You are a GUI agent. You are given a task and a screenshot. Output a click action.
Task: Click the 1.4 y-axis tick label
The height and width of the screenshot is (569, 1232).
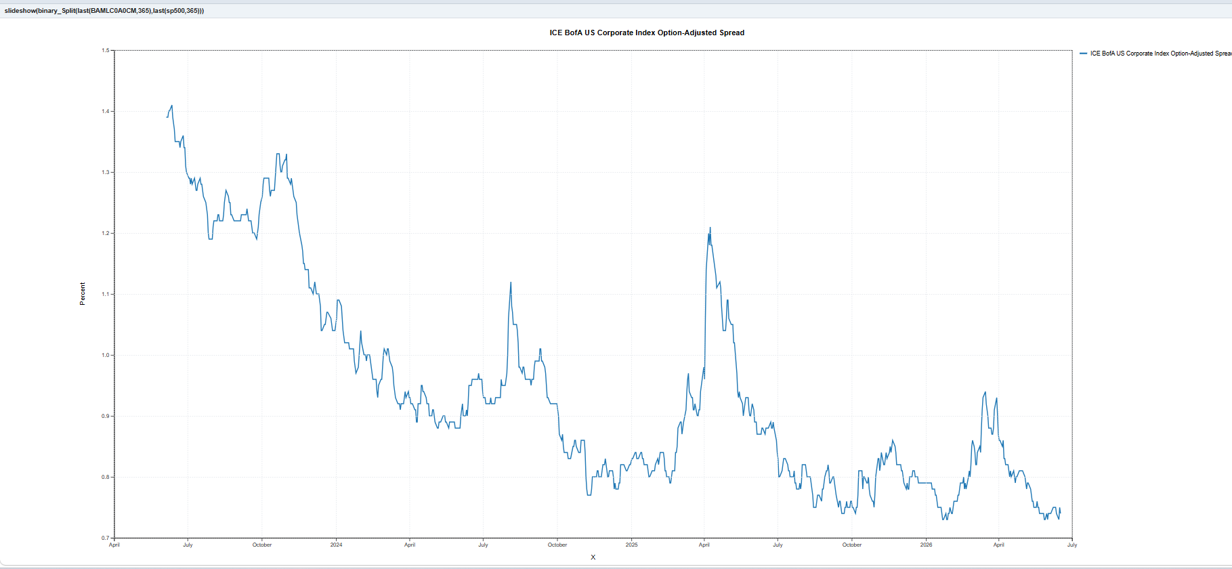106,111
